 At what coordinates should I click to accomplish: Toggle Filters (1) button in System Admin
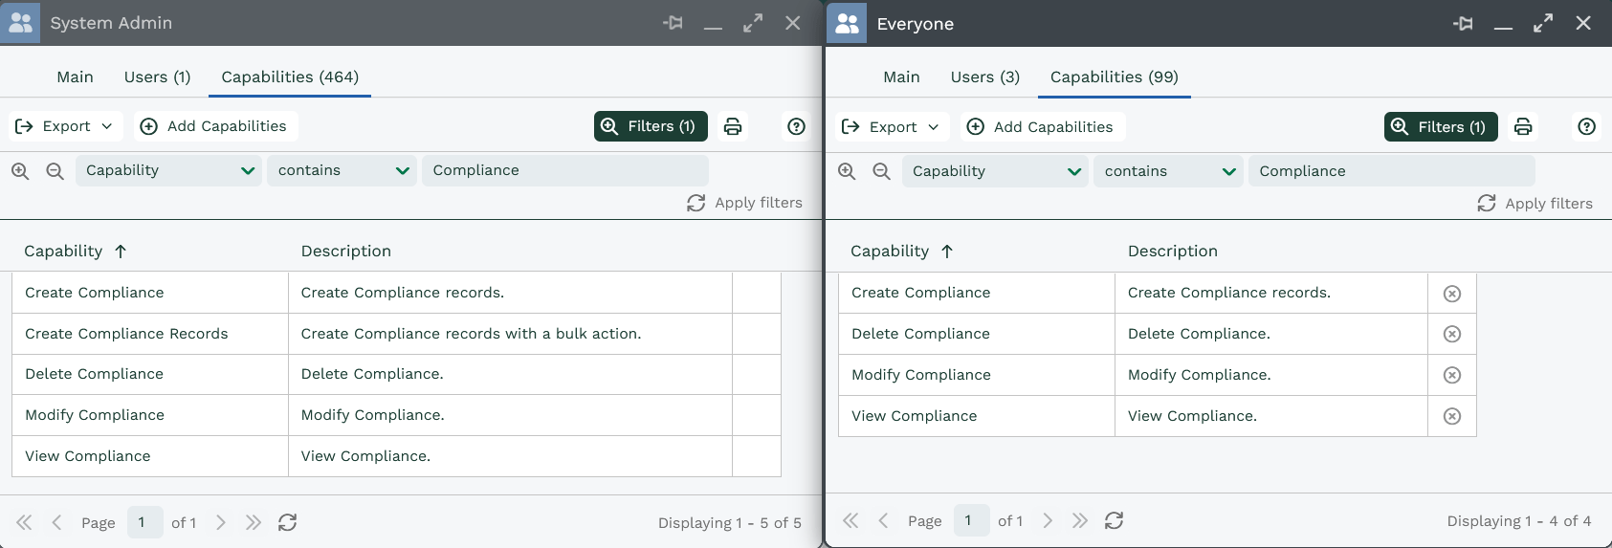pos(651,126)
